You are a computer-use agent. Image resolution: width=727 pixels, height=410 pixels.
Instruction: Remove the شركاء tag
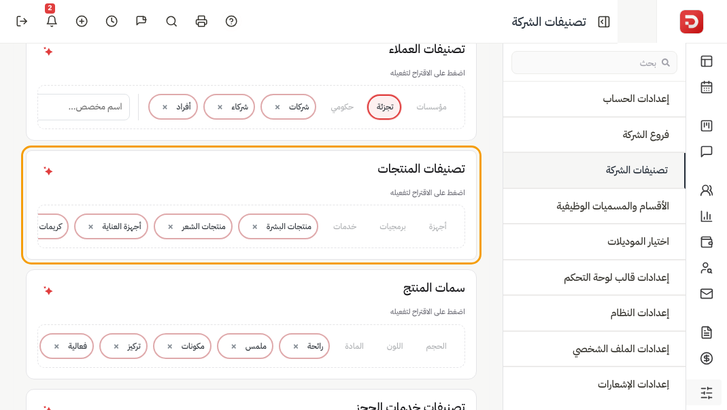[220, 107]
